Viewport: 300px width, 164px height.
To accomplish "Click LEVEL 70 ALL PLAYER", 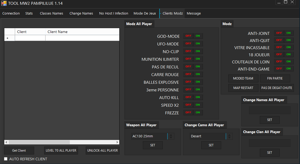I will (61, 151).
